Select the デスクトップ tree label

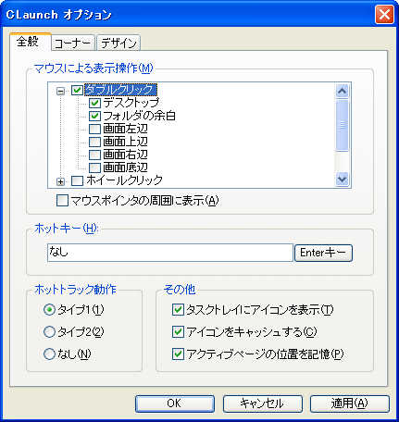click(131, 103)
